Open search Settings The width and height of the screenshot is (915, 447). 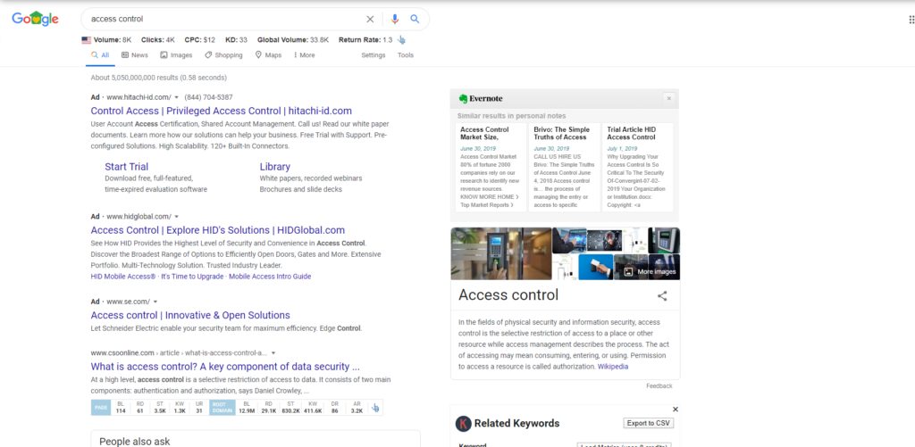pos(374,55)
